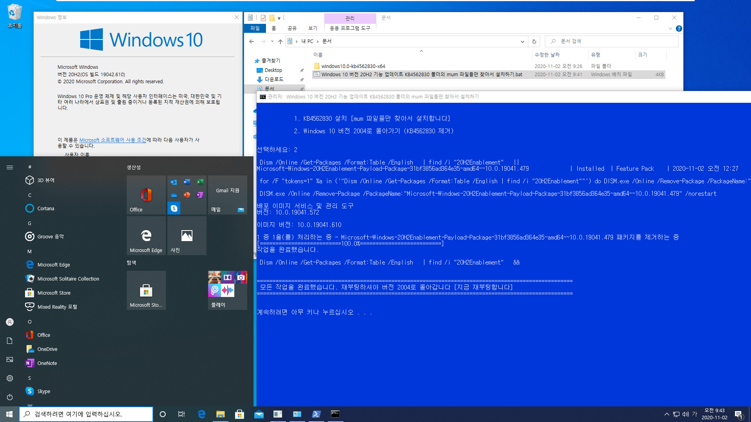Open Explorer help icon
Image resolution: width=751 pixels, height=422 pixels.
[679, 29]
